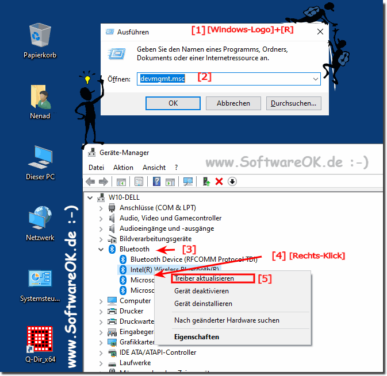This screenshot has width=387, height=376.
Task: Click the Anschlüsse (COM & LPT) port icon
Action: pyautogui.click(x=112, y=208)
